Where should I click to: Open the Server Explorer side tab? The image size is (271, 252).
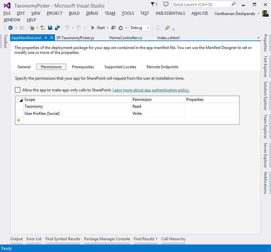tap(265, 155)
